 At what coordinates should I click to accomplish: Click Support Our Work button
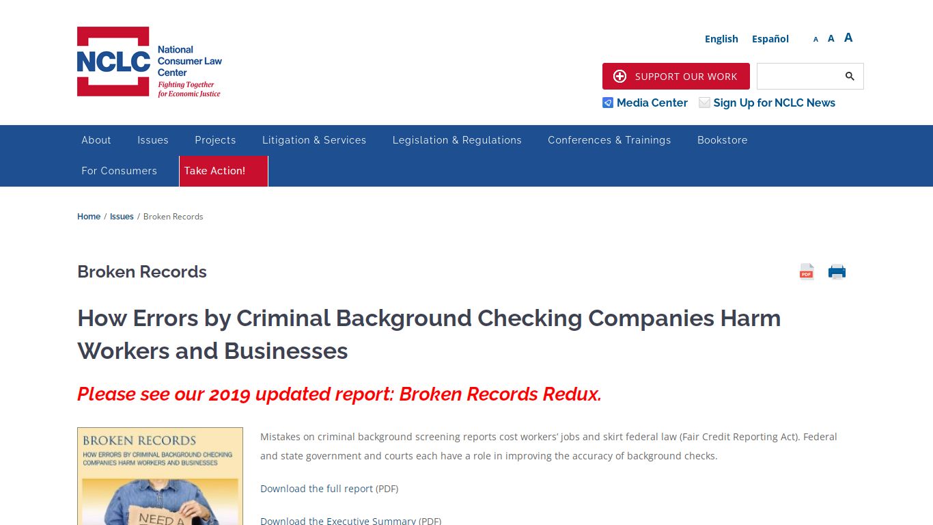pos(676,76)
